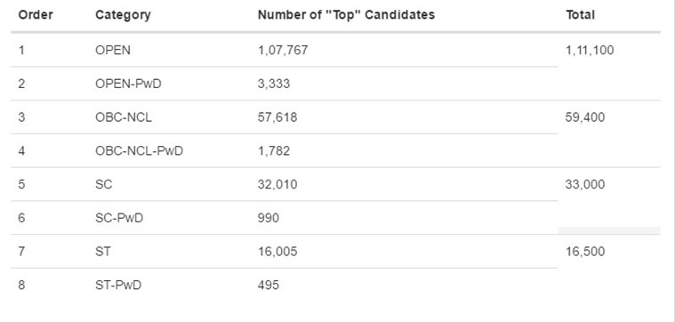675x322 pixels.
Task: Click the 16,005 candidates value
Action: 277,252
